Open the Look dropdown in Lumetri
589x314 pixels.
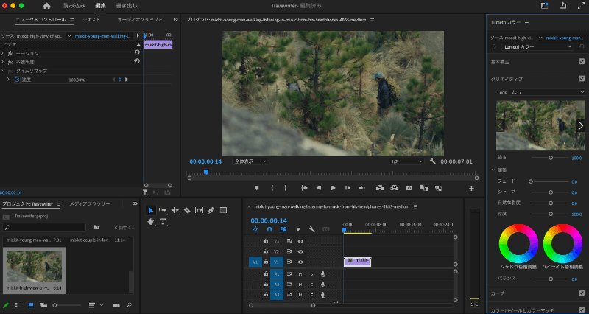pyautogui.click(x=548, y=92)
